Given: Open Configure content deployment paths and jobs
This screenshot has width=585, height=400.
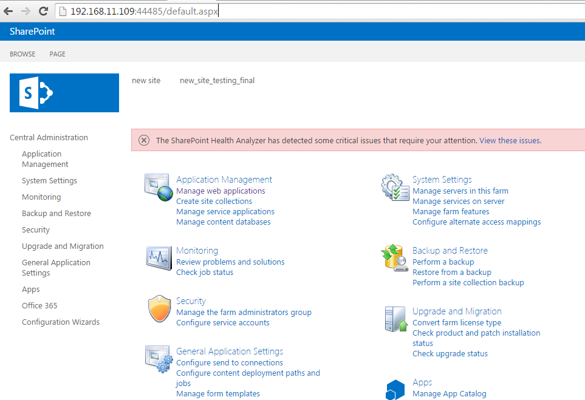Looking at the screenshot, I should pyautogui.click(x=248, y=378).
